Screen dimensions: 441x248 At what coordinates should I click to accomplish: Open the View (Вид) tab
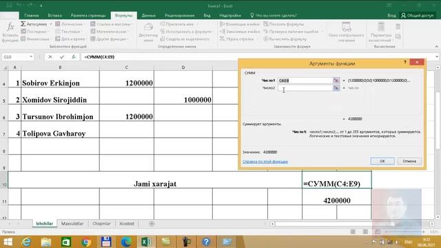click(x=207, y=15)
